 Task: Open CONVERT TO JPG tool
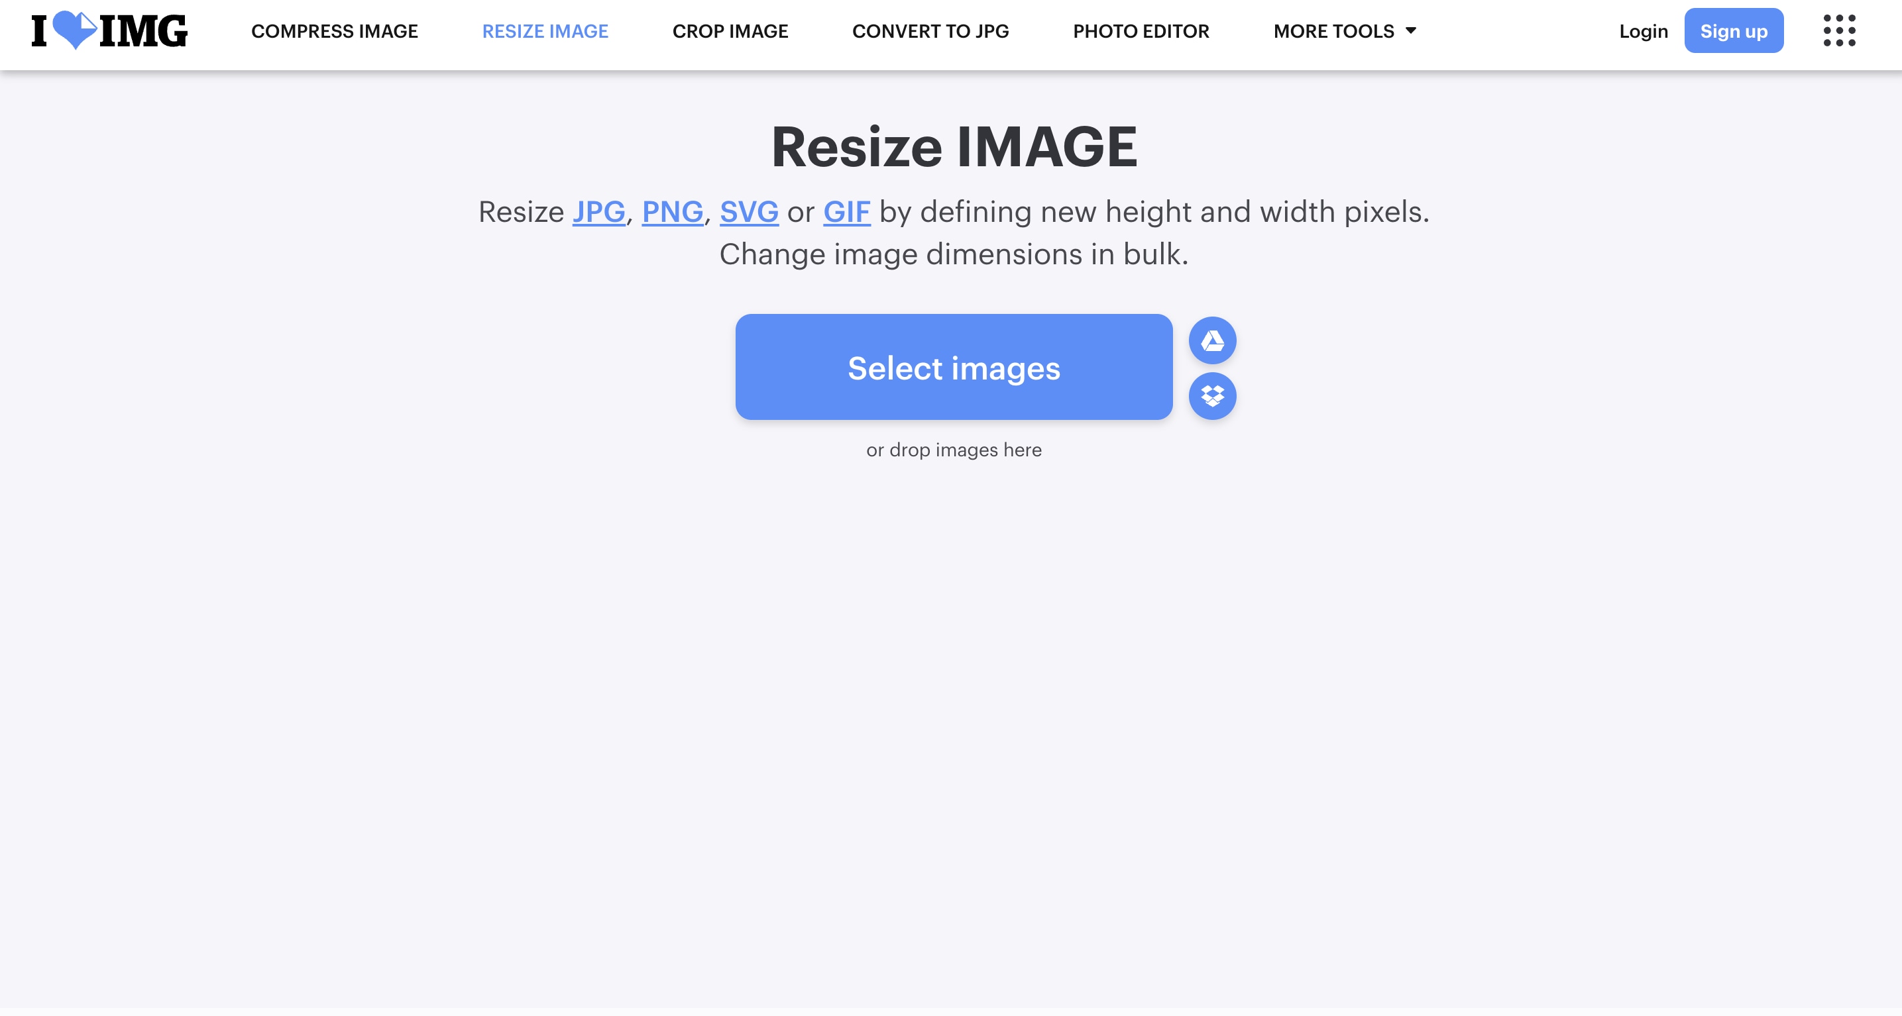click(930, 31)
